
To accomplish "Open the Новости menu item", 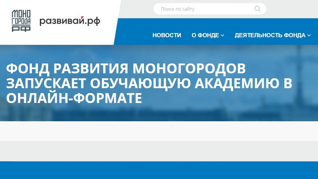I will (x=167, y=35).
